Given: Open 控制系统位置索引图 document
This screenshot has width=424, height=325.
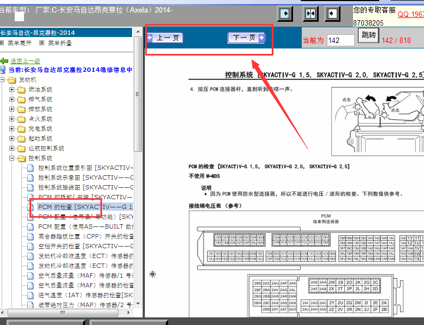Looking at the screenshot, I should coord(86,168).
